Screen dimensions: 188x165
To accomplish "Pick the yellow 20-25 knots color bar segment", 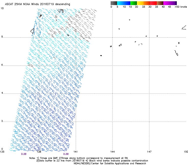I will coord(140,3).
